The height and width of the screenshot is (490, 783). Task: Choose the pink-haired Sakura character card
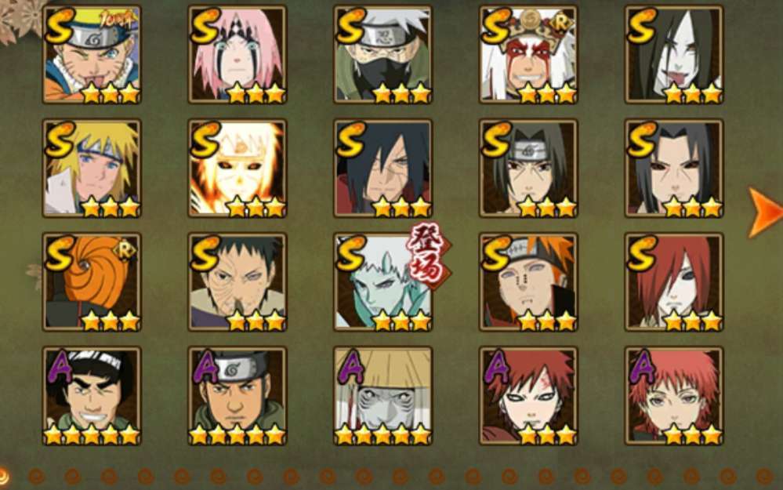pos(237,54)
